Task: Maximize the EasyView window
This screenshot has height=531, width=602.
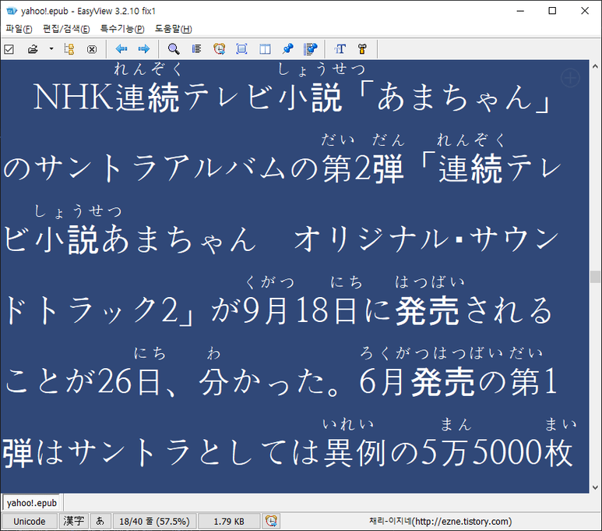Action: point(552,11)
